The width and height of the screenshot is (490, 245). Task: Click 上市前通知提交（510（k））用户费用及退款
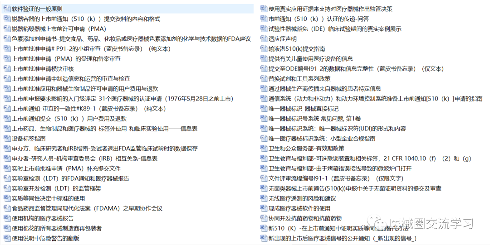click(69, 119)
